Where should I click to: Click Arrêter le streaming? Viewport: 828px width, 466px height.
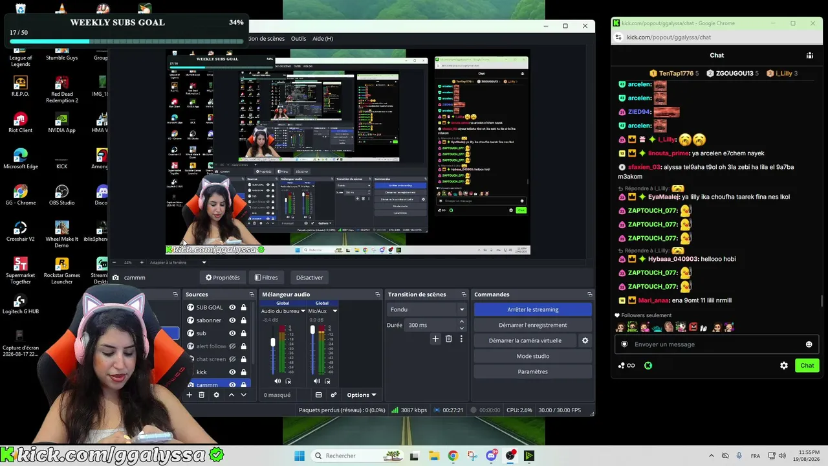tap(533, 309)
